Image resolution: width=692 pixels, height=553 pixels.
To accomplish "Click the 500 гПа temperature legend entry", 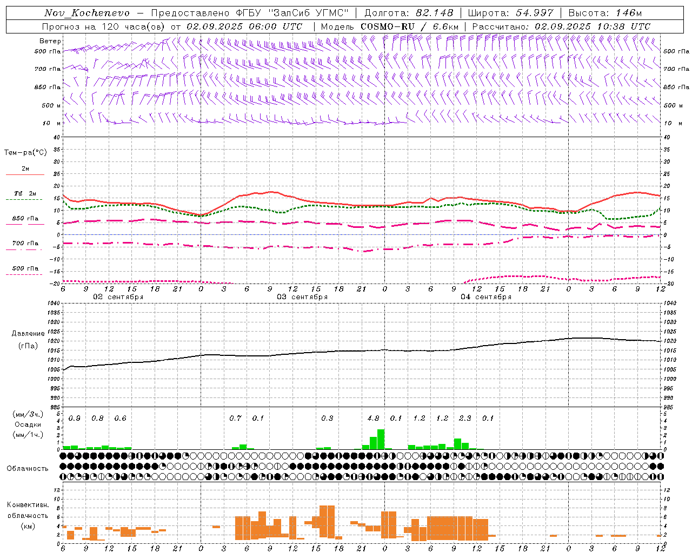I will (25, 268).
